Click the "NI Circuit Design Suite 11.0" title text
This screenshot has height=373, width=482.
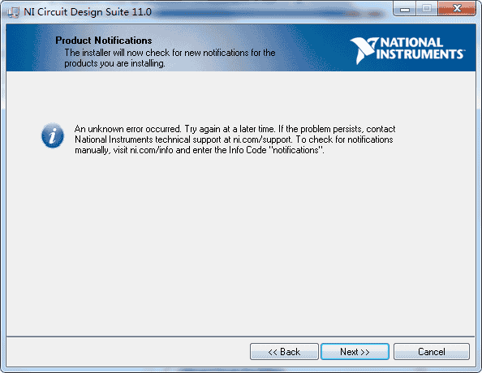[88, 12]
